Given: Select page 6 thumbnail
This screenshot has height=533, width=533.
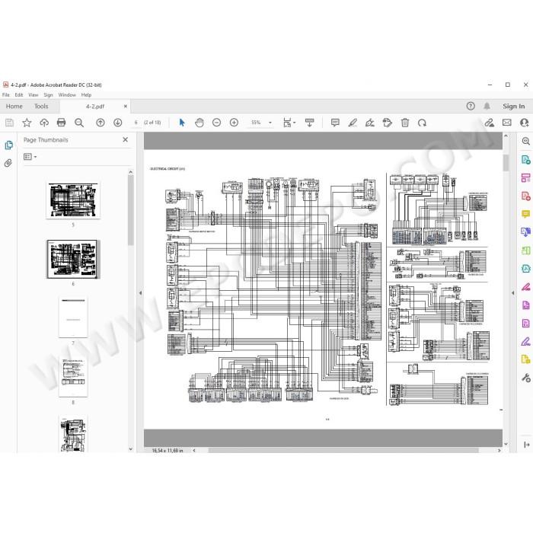Looking at the screenshot, I should click(x=73, y=259).
